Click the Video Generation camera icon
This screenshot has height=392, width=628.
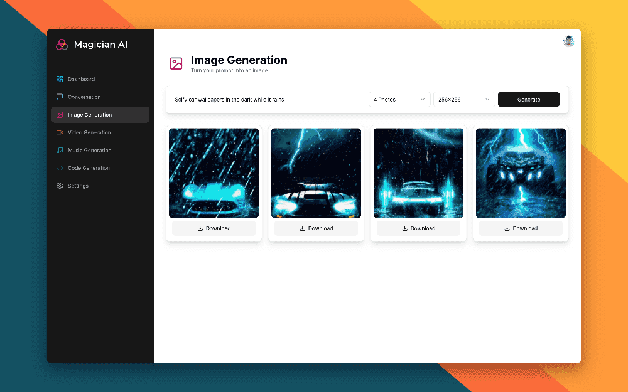60,132
